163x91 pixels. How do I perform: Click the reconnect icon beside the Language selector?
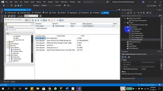pyautogui.click(x=5, y=16)
